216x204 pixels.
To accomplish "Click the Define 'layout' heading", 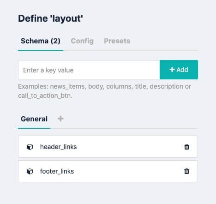I will 50,18.
